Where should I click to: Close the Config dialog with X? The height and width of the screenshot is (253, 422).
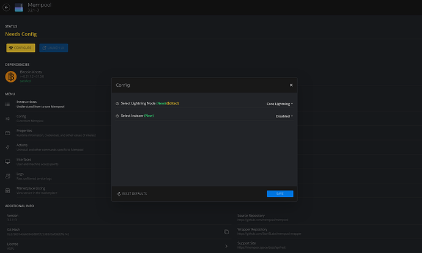click(x=291, y=86)
